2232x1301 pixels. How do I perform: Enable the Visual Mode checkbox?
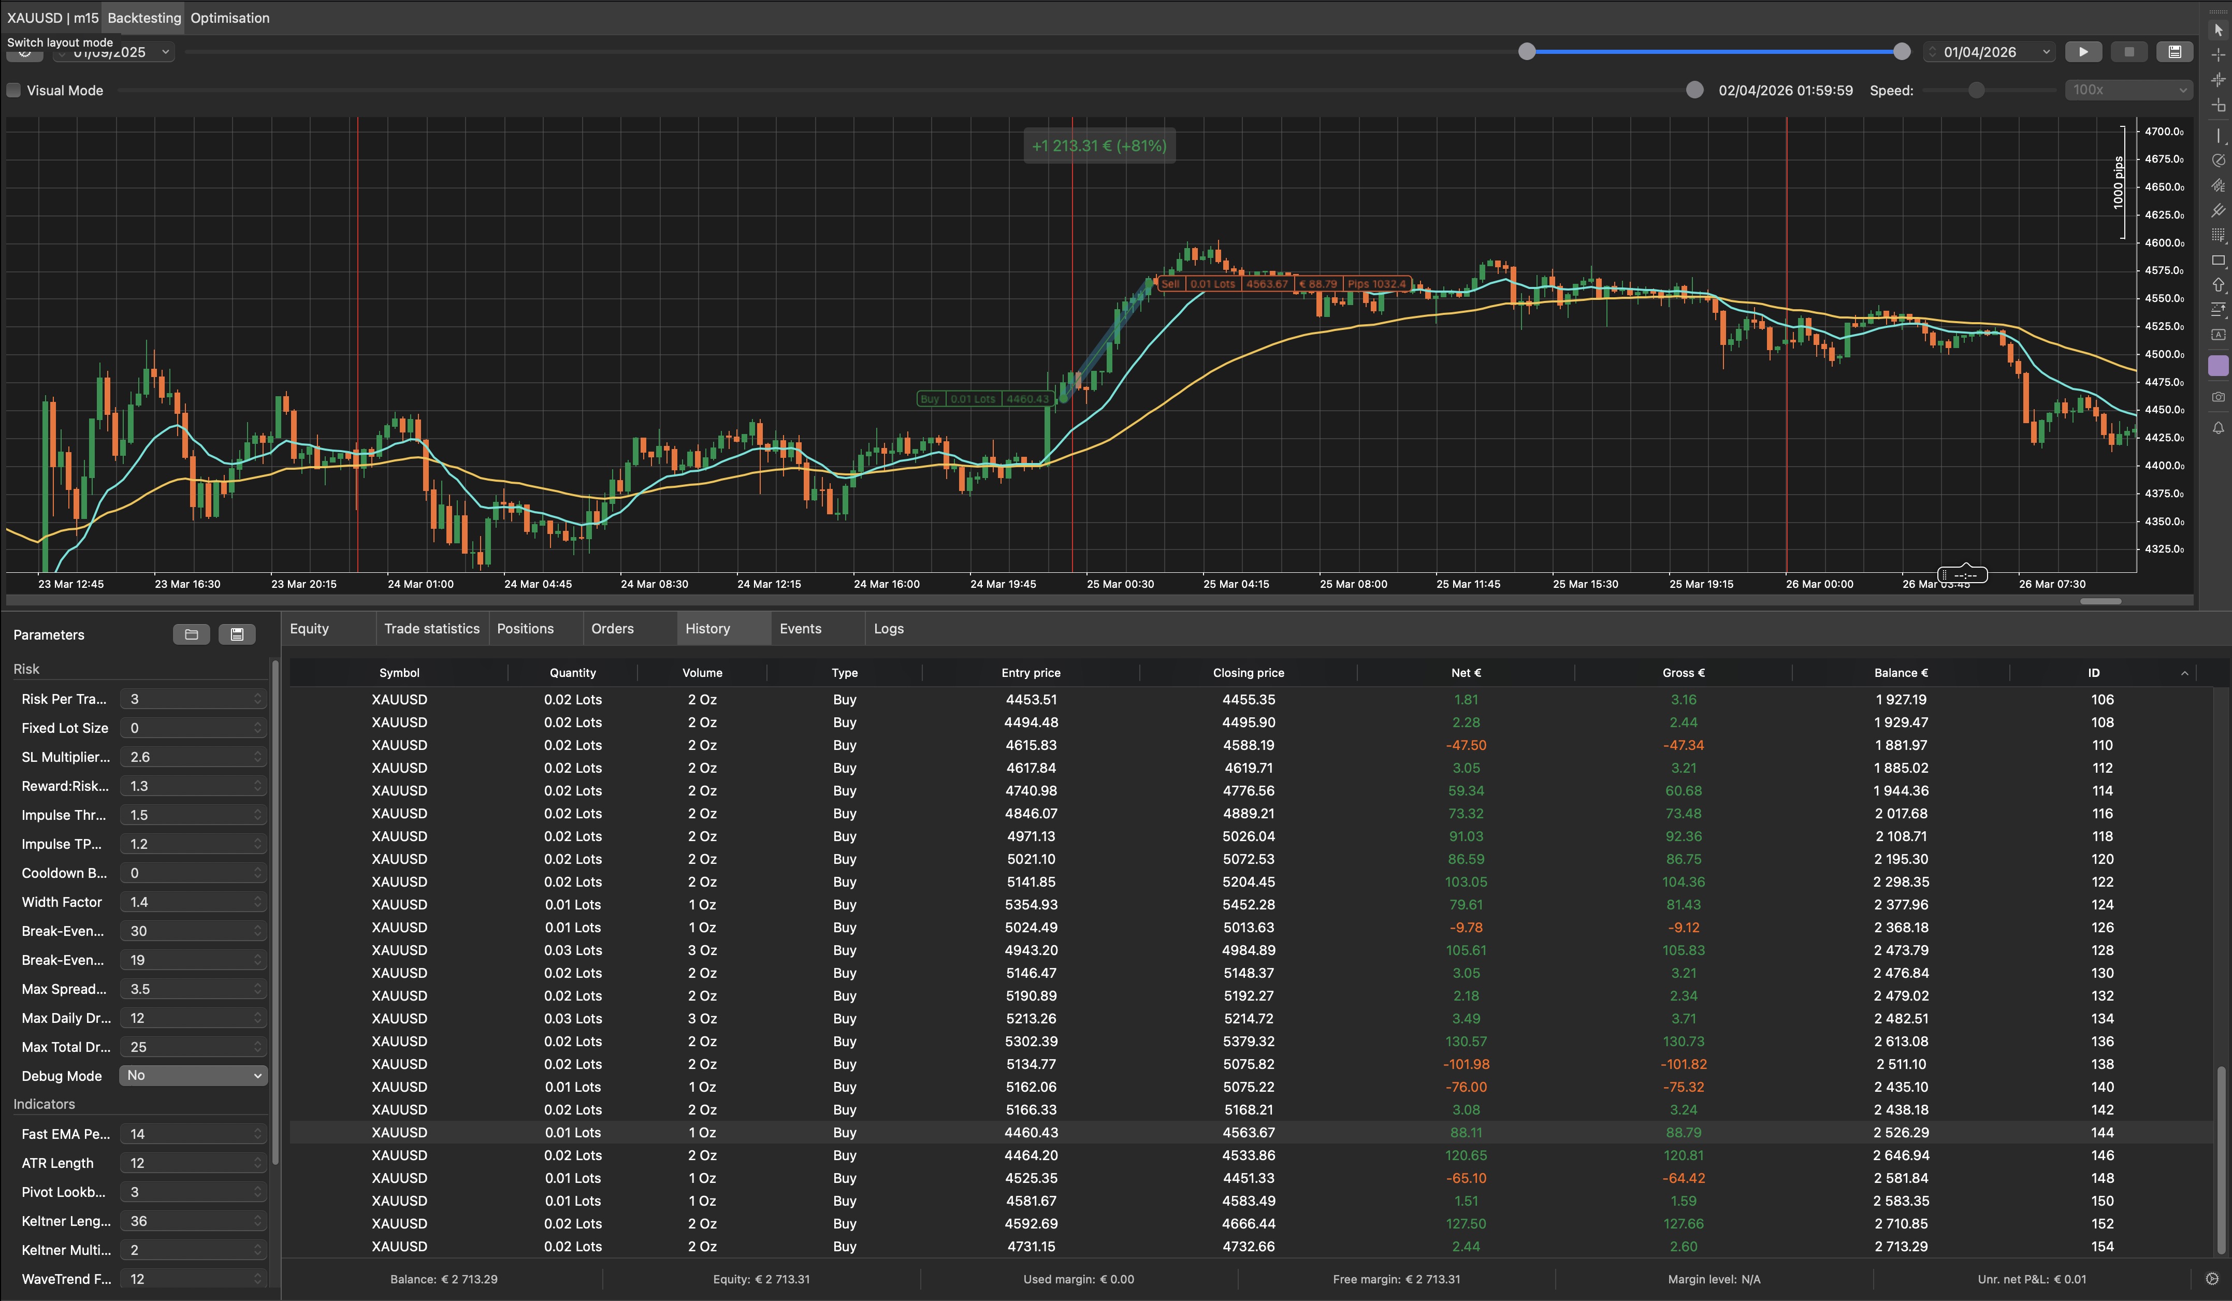click(x=14, y=90)
